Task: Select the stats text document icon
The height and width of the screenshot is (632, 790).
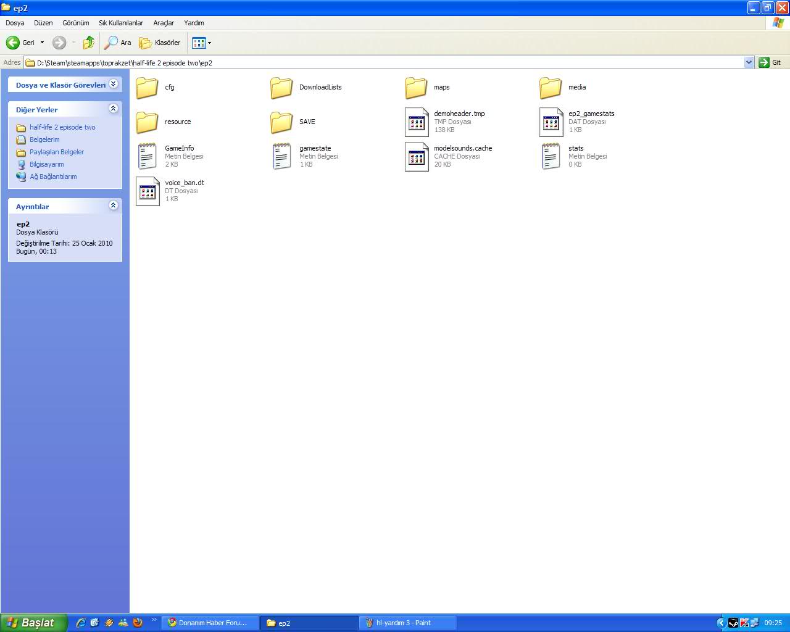Action: pyautogui.click(x=551, y=157)
